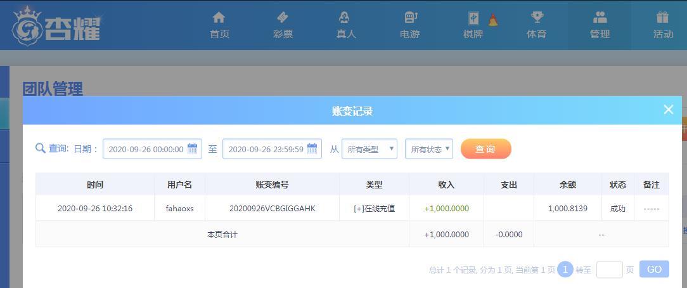Image resolution: width=687 pixels, height=288 pixels.
Task: Expand the 所有状态 dropdown
Action: coord(429,149)
